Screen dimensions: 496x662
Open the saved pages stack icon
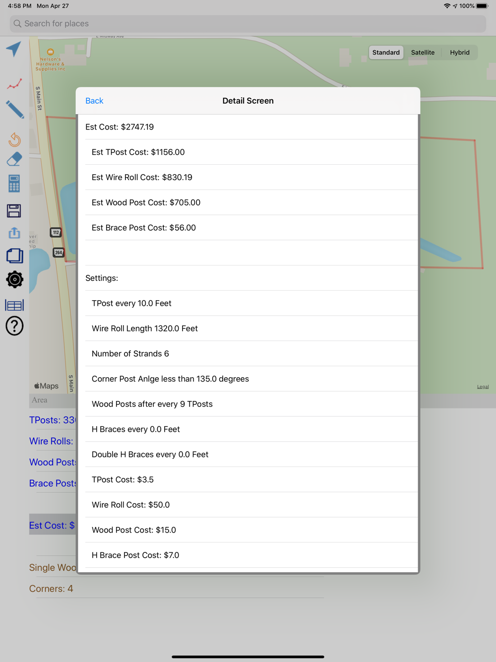pyautogui.click(x=14, y=256)
